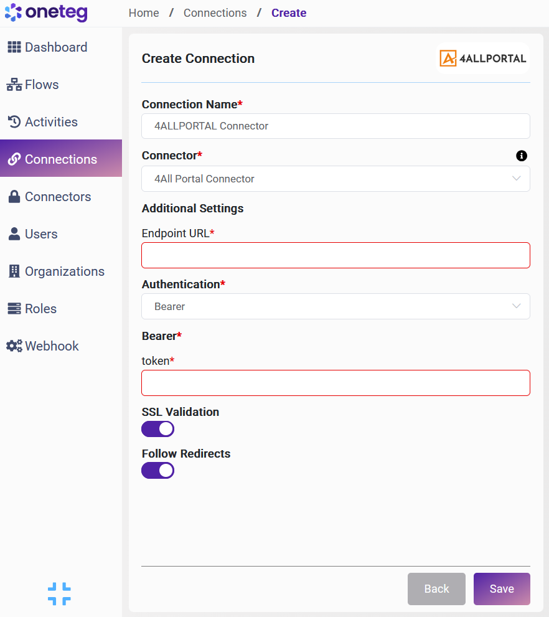549x617 pixels.
Task: Click the Users person icon
Action: coord(14,234)
